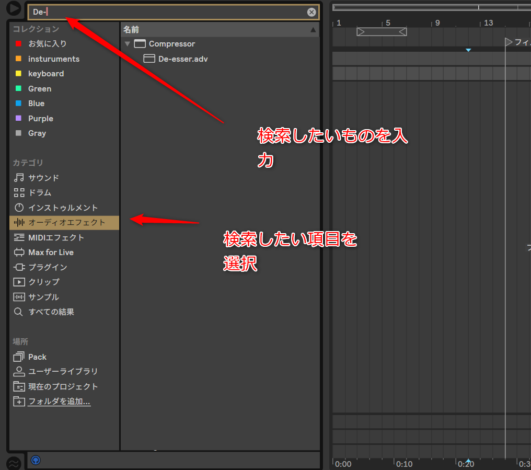Select De-esser.adv preset file
This screenshot has height=470, width=531.
pyautogui.click(x=182, y=59)
